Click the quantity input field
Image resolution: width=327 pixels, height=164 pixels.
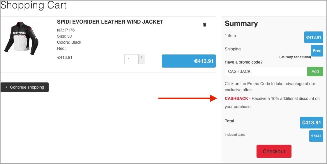click(x=131, y=59)
